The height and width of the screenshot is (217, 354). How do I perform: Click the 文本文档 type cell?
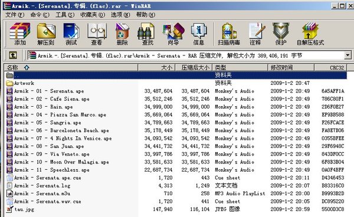[x=226, y=186]
